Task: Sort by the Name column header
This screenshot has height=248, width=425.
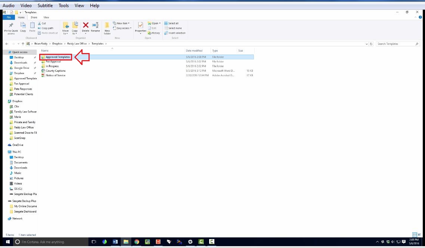Action: click(x=45, y=51)
